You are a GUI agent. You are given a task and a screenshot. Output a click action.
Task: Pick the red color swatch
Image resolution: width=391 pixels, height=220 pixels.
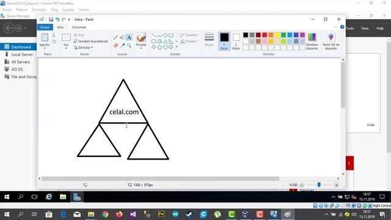(265, 35)
